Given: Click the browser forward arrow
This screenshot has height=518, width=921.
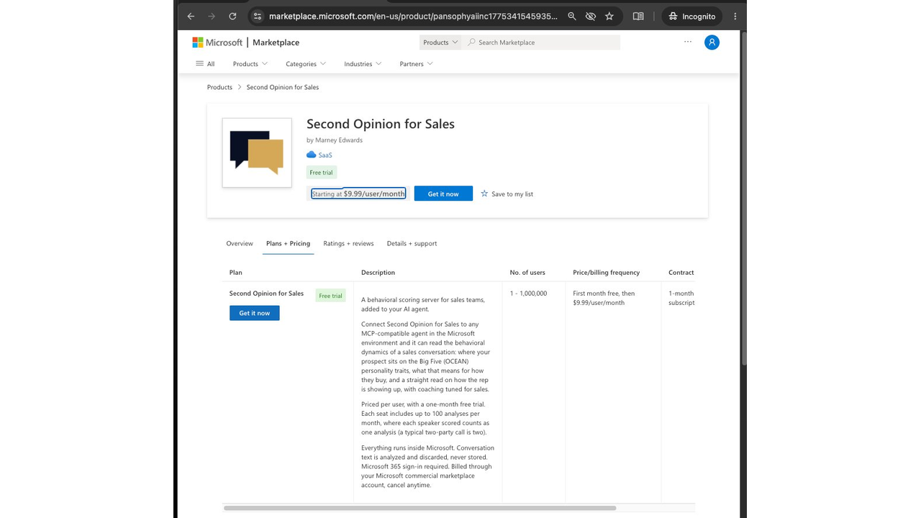Looking at the screenshot, I should pos(212,16).
